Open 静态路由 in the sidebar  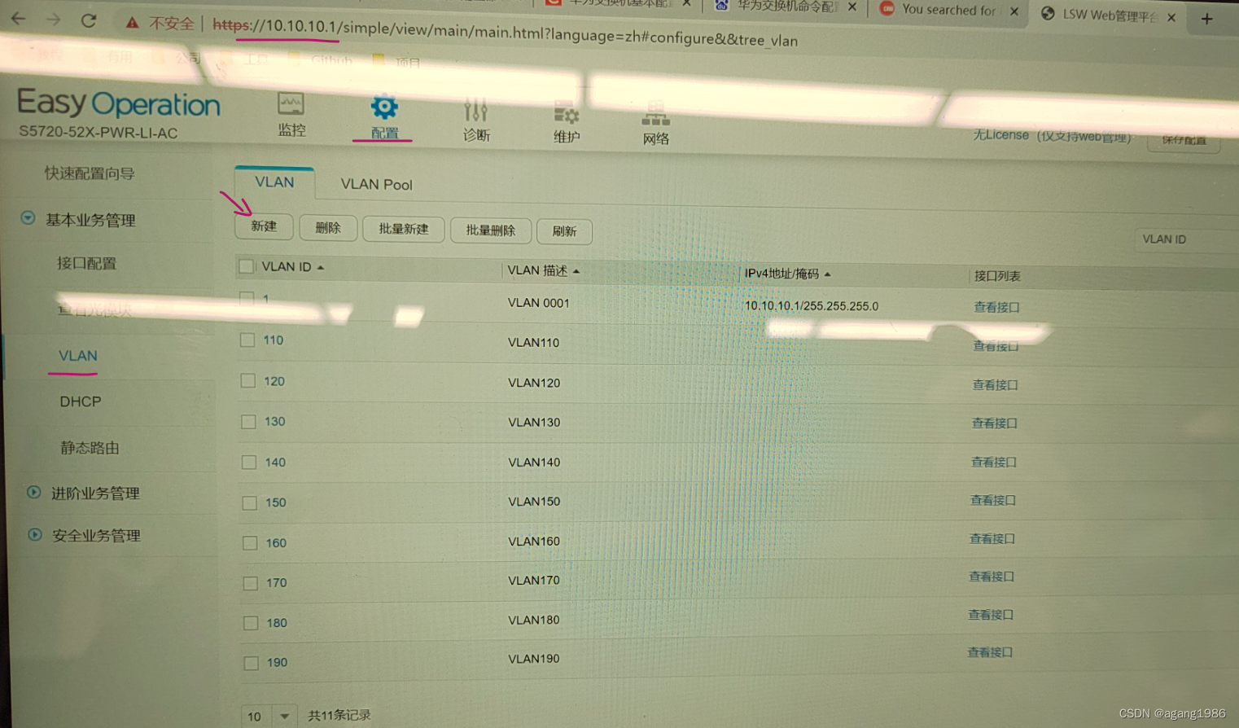point(90,448)
